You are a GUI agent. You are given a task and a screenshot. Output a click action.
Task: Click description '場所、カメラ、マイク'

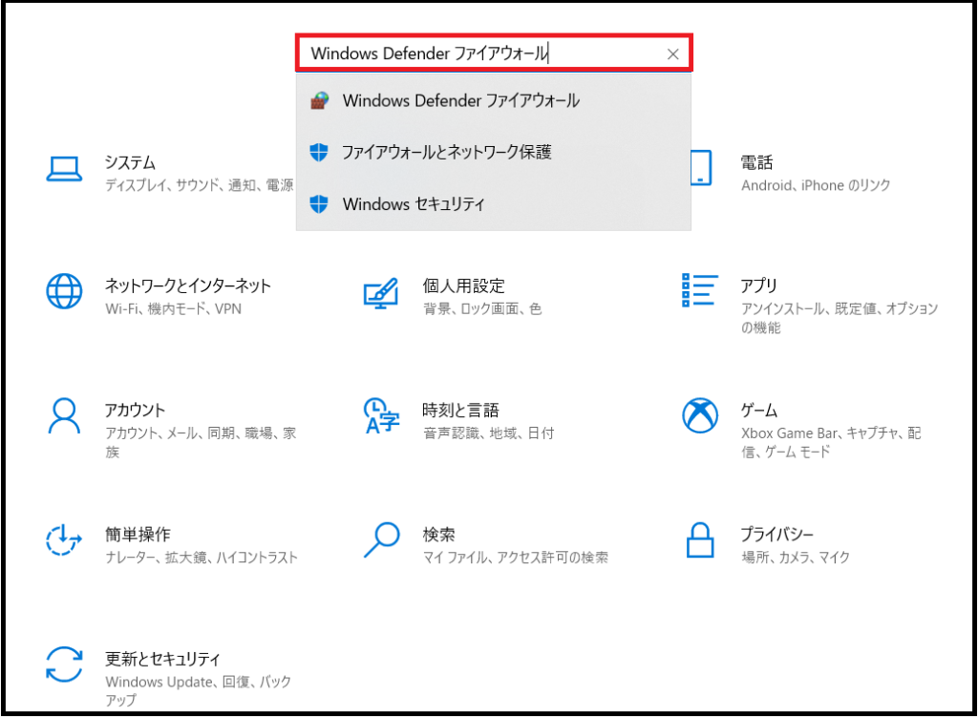(x=796, y=558)
